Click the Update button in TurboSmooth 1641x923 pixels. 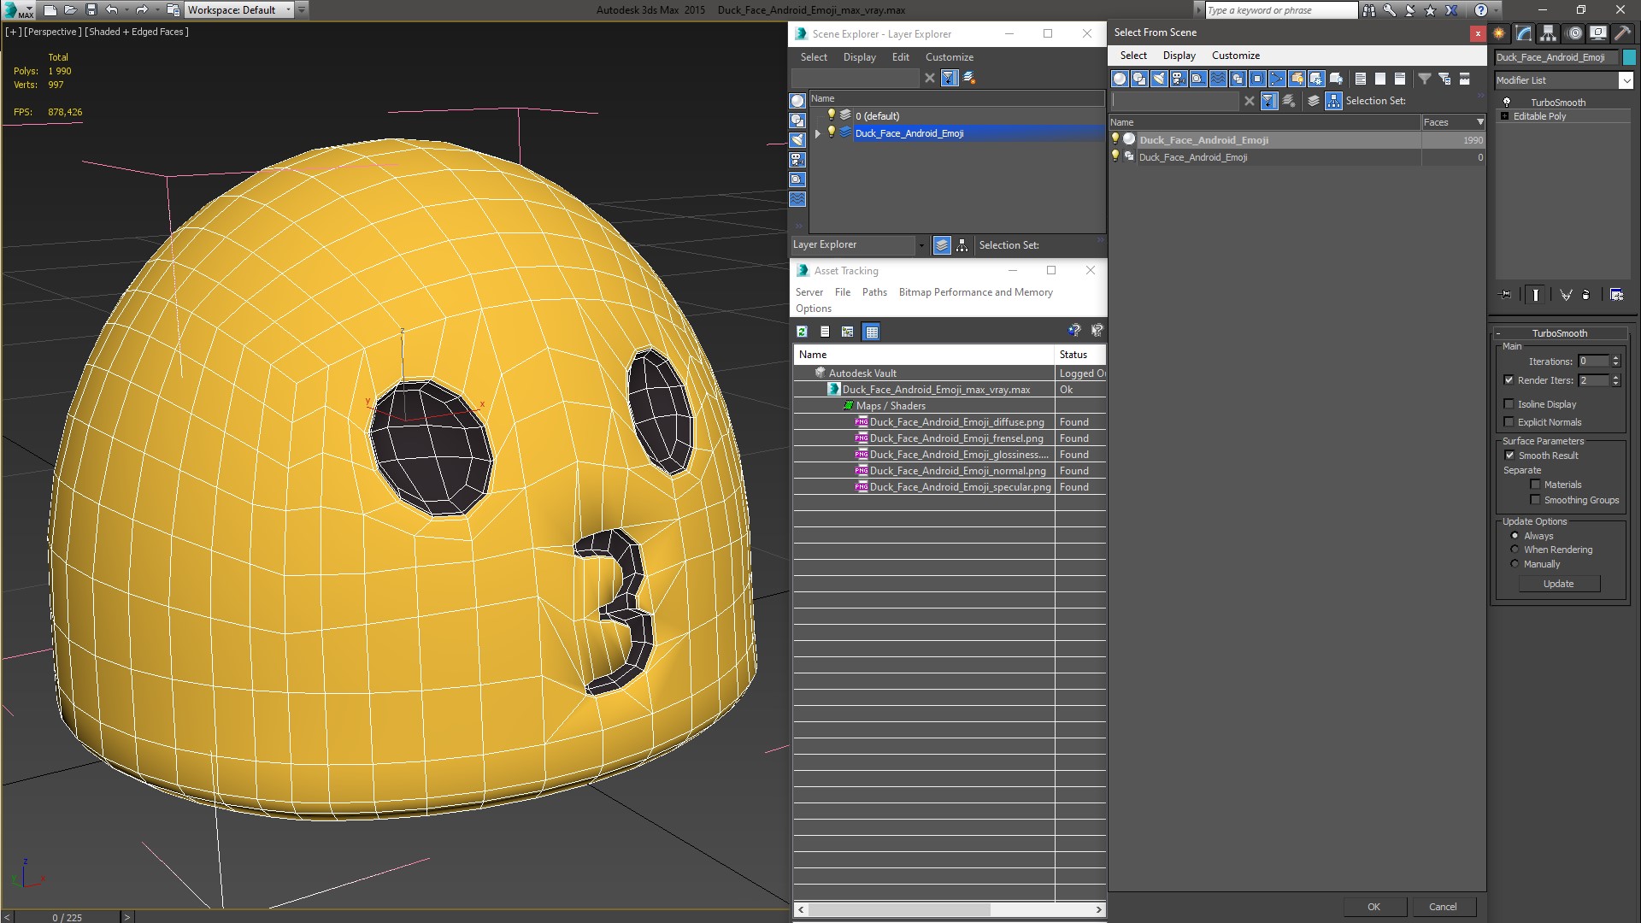click(x=1558, y=584)
